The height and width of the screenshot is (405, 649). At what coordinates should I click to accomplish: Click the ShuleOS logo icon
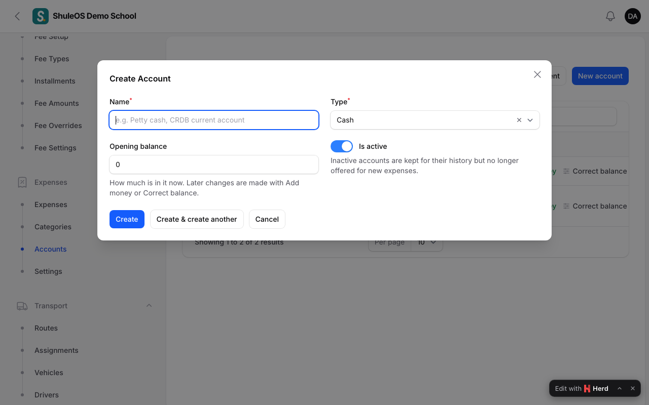pyautogui.click(x=41, y=16)
